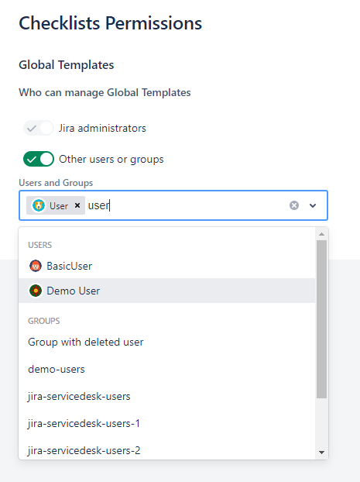Clear the Users and Groups field selection
Screen dimensions: 360x482
click(x=294, y=205)
